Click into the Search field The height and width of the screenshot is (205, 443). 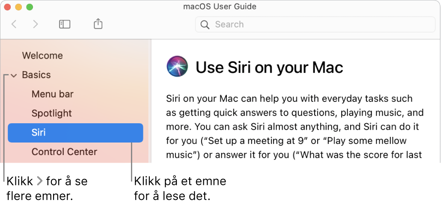(315, 24)
